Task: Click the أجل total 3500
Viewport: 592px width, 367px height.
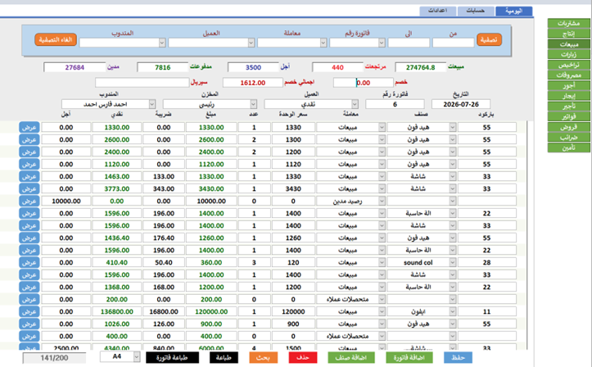Action: tap(253, 68)
